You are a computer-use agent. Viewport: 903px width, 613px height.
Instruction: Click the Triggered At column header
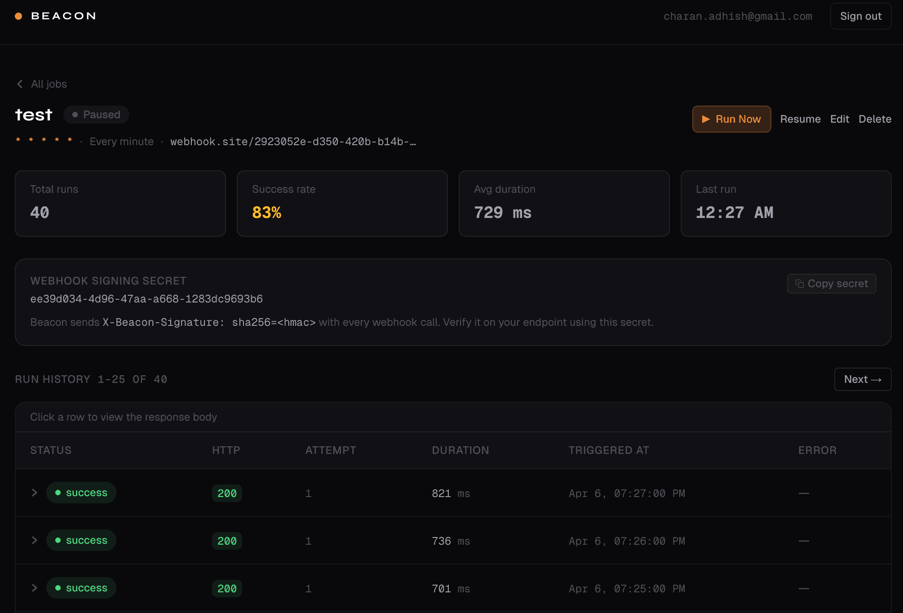[609, 450]
